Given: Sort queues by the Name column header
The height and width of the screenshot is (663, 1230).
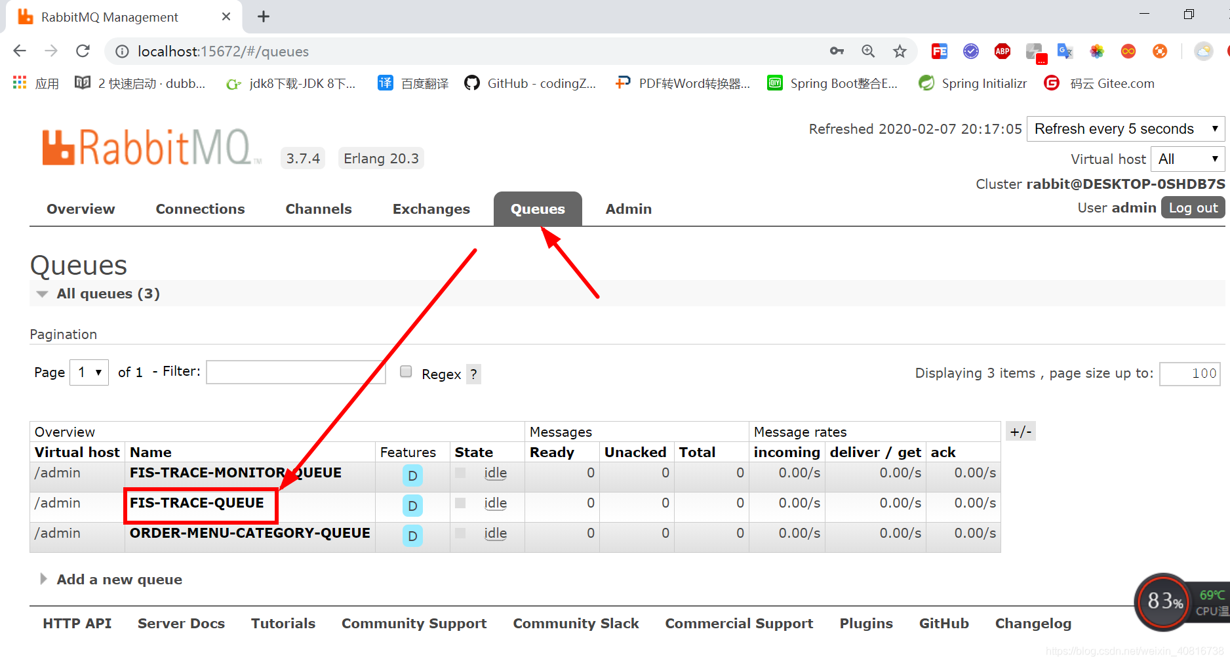Looking at the screenshot, I should point(151,452).
